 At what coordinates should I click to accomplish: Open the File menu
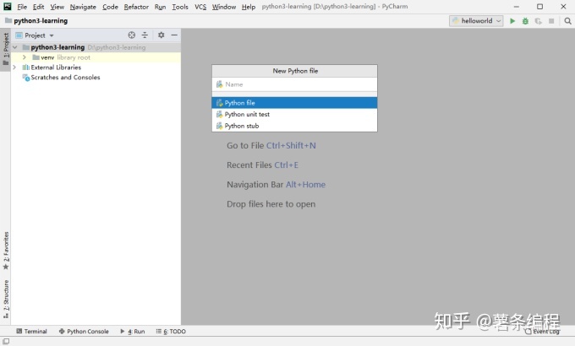(22, 7)
